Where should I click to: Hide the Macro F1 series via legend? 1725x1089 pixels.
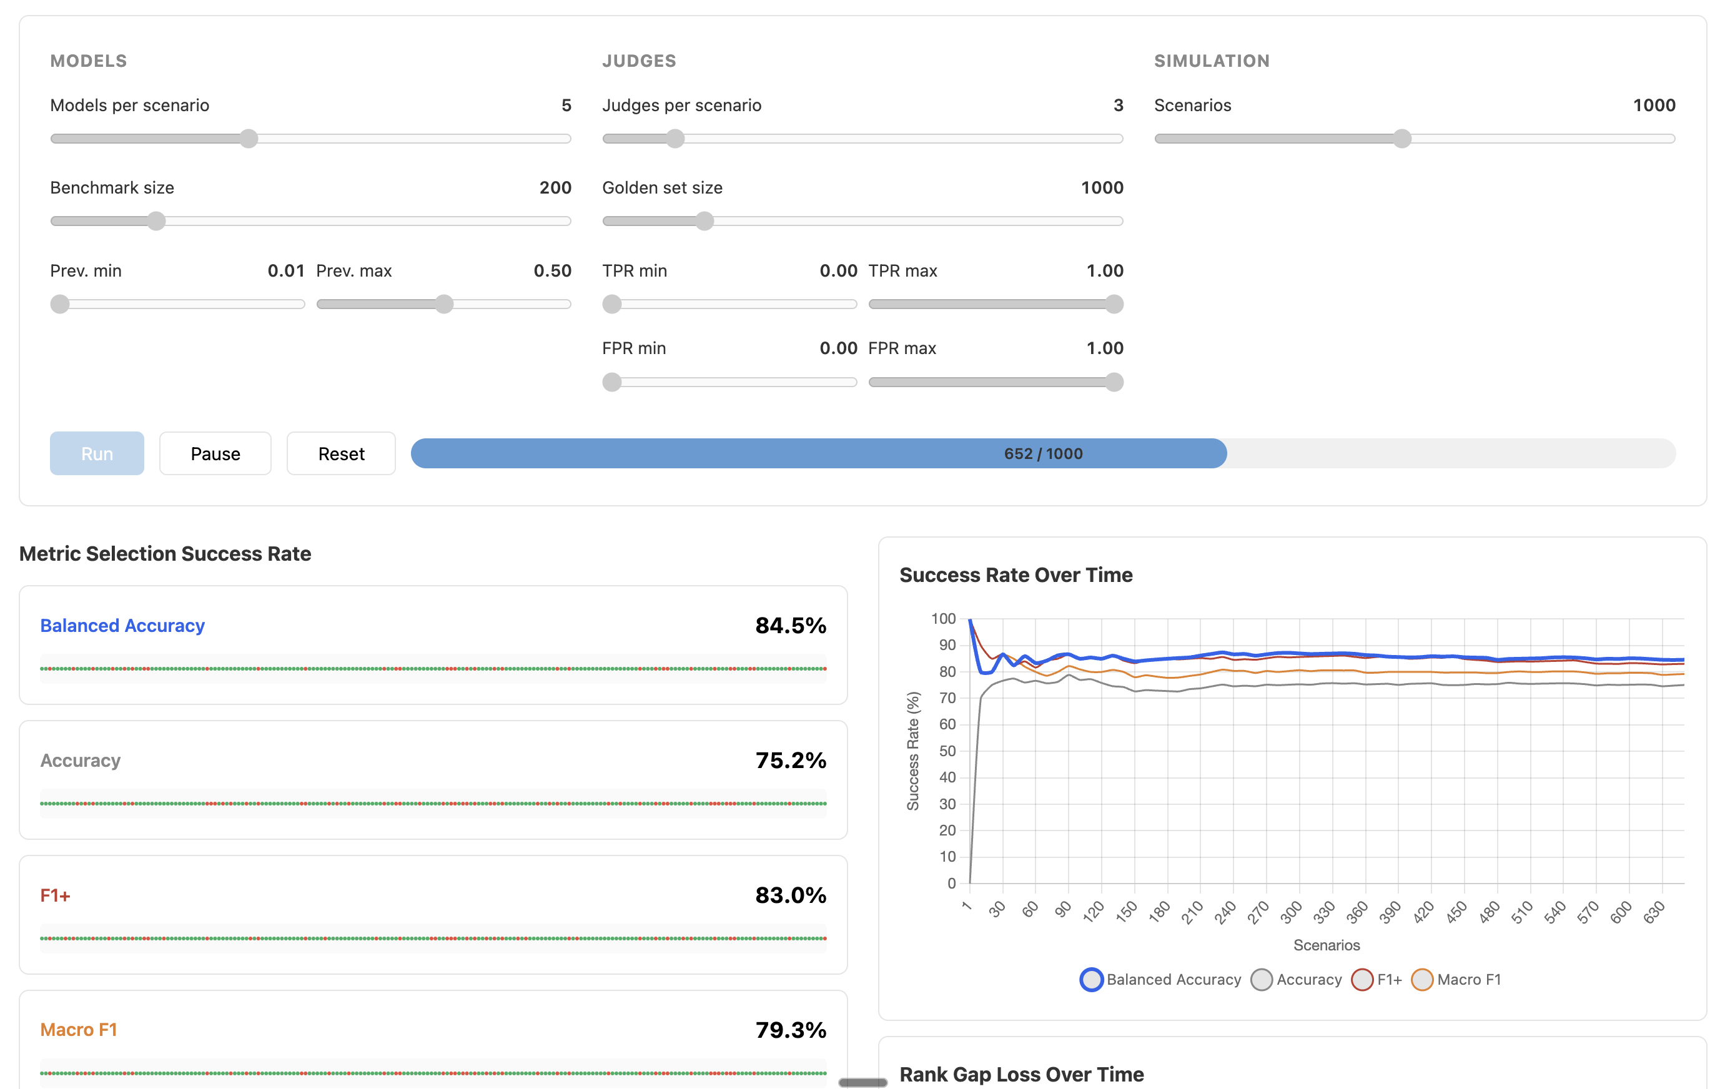pyautogui.click(x=1422, y=979)
